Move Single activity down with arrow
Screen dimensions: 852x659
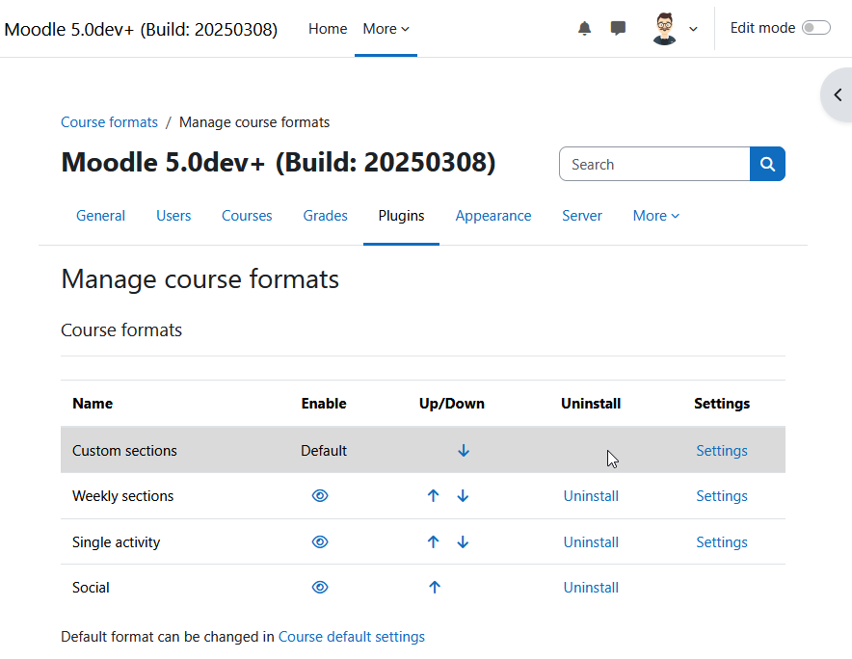463,541
